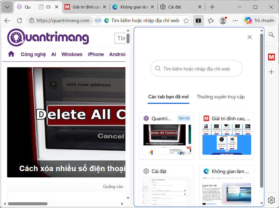The image size is (279, 208).
Task: Click right pane scroll down arrow
Action: coord(262,203)
